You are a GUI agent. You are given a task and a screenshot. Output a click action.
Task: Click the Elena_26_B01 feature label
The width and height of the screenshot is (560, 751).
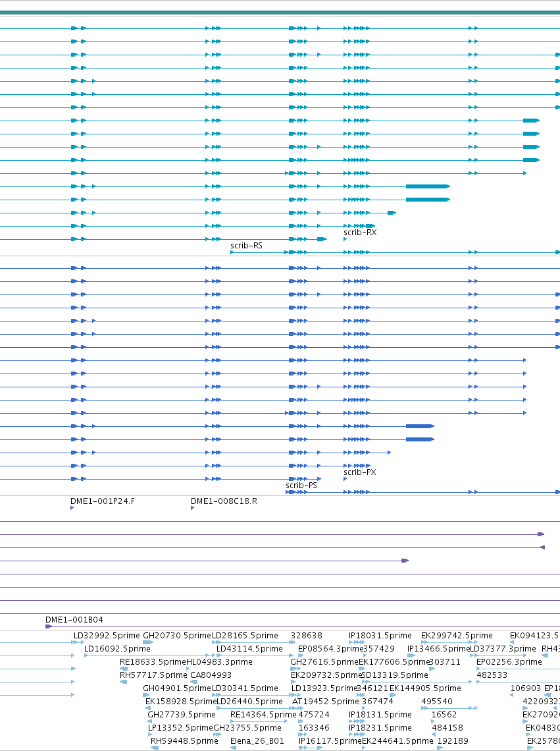257,741
